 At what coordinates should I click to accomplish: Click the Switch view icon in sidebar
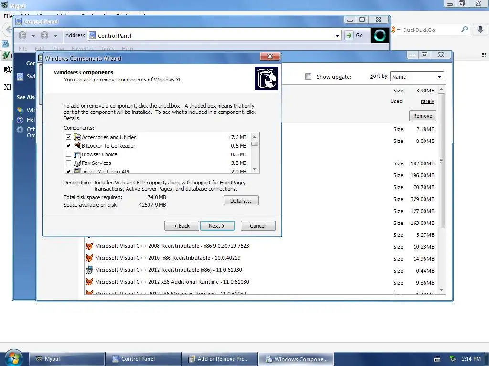click(x=20, y=77)
